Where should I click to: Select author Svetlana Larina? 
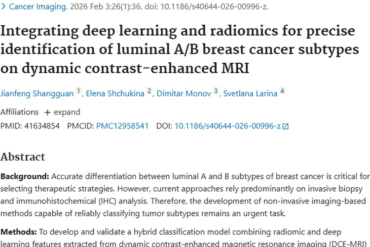250,93
